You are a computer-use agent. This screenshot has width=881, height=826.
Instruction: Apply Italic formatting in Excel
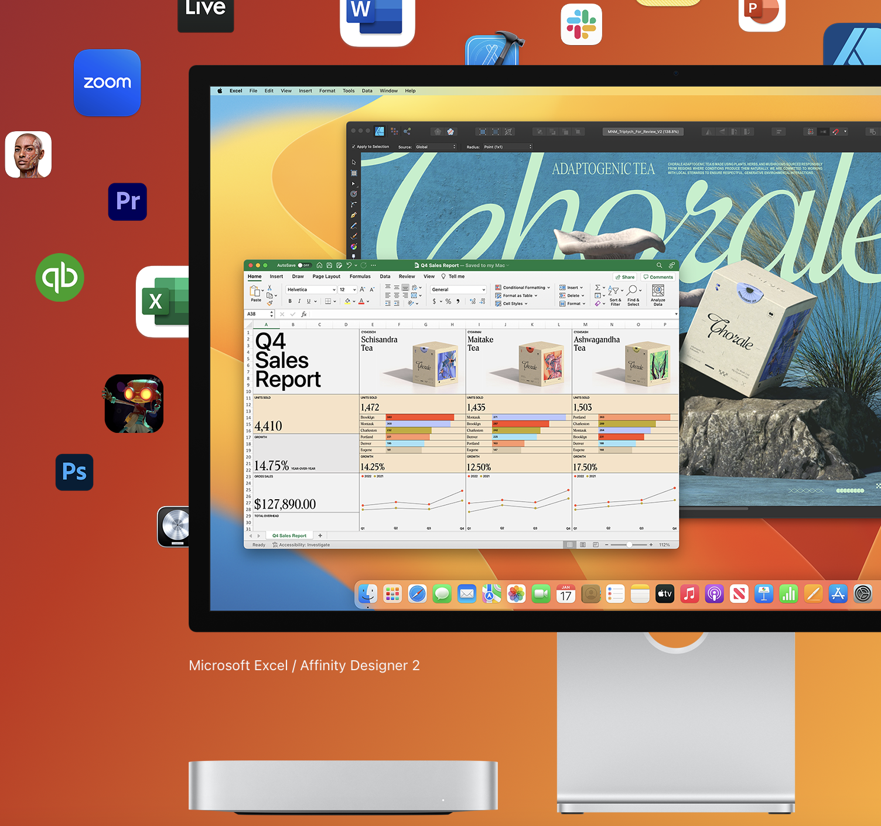[x=299, y=301]
